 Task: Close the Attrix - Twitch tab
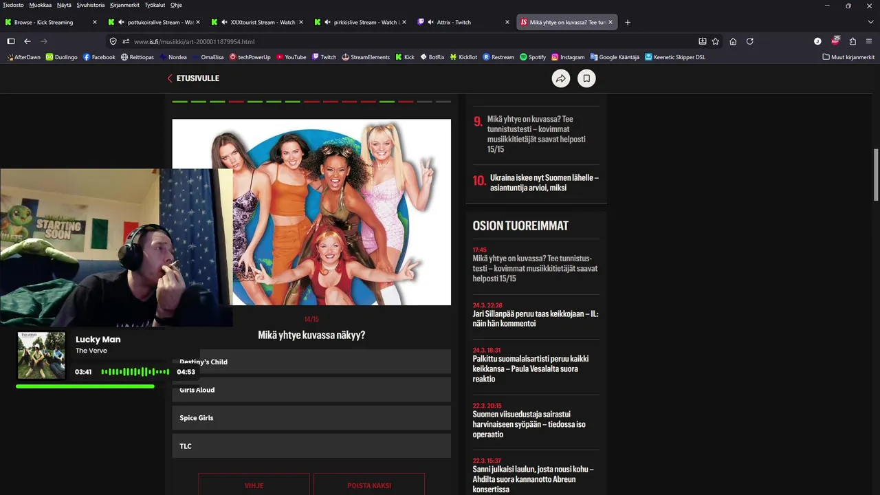click(507, 22)
